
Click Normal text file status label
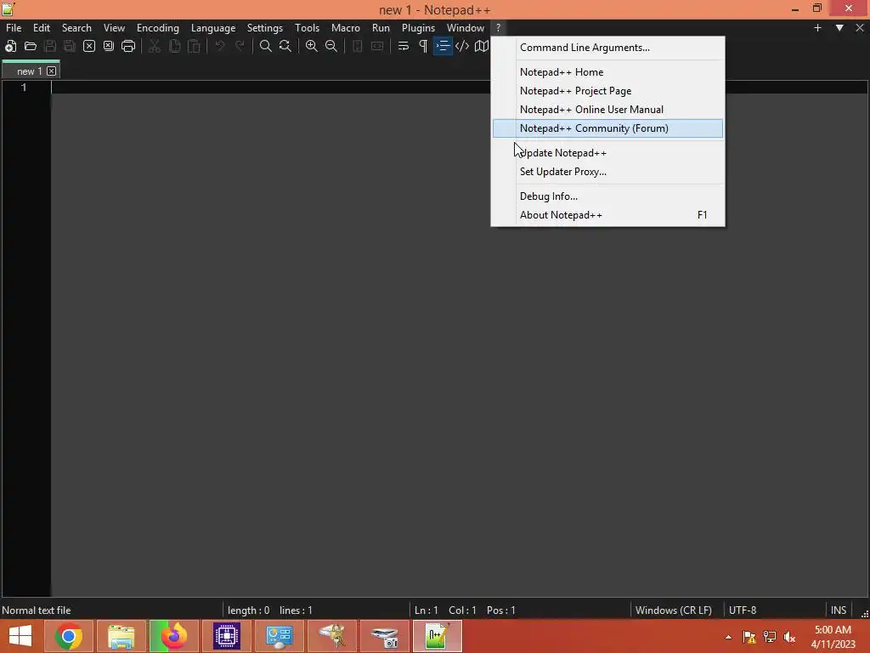pyautogui.click(x=36, y=610)
